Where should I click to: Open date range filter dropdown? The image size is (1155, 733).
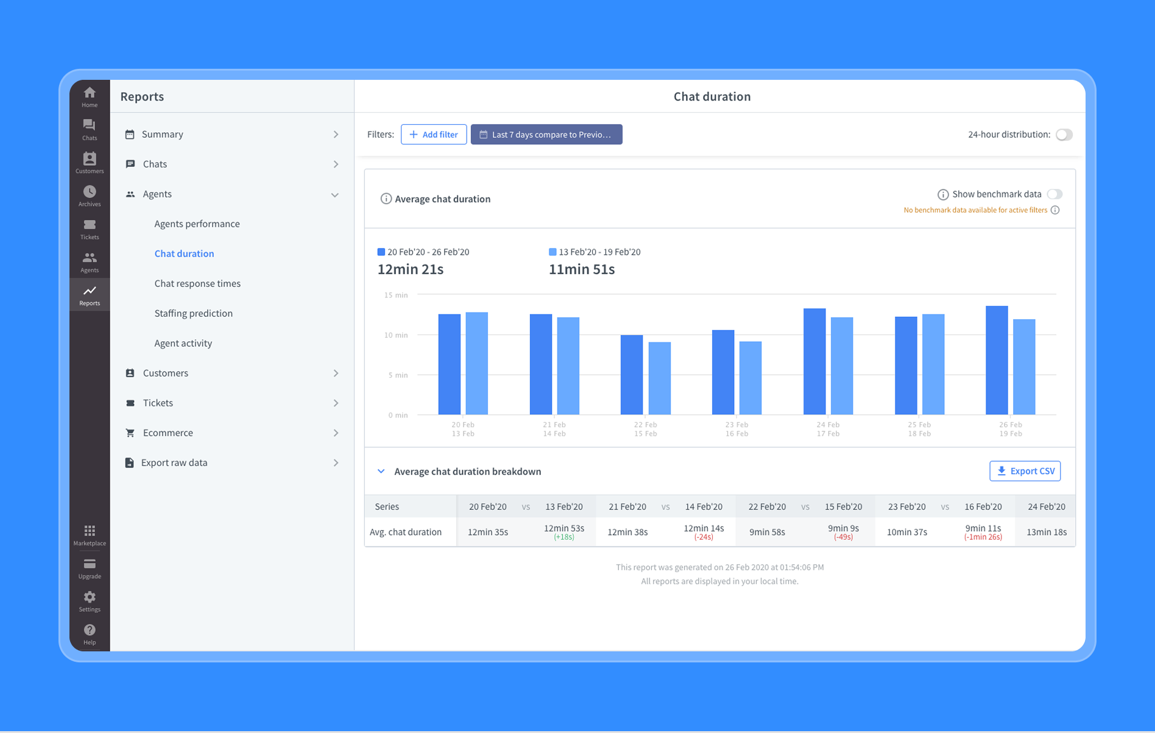click(x=546, y=135)
